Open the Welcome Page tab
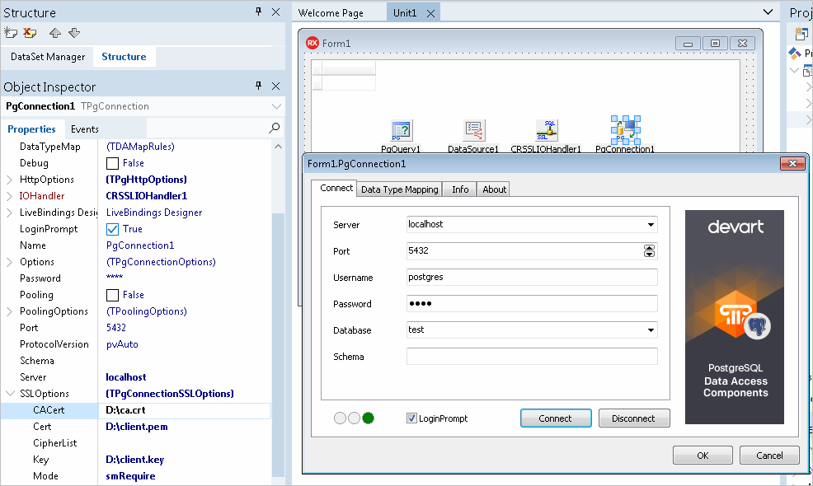The image size is (813, 486). click(x=331, y=13)
